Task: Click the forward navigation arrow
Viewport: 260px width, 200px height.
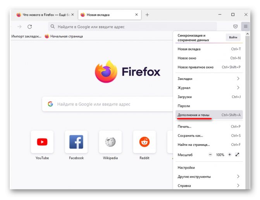Action: tap(19, 26)
